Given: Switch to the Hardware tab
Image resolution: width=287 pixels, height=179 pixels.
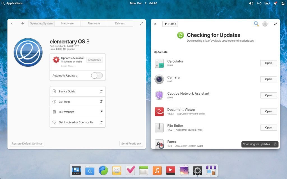Looking at the screenshot, I should 68,23.
